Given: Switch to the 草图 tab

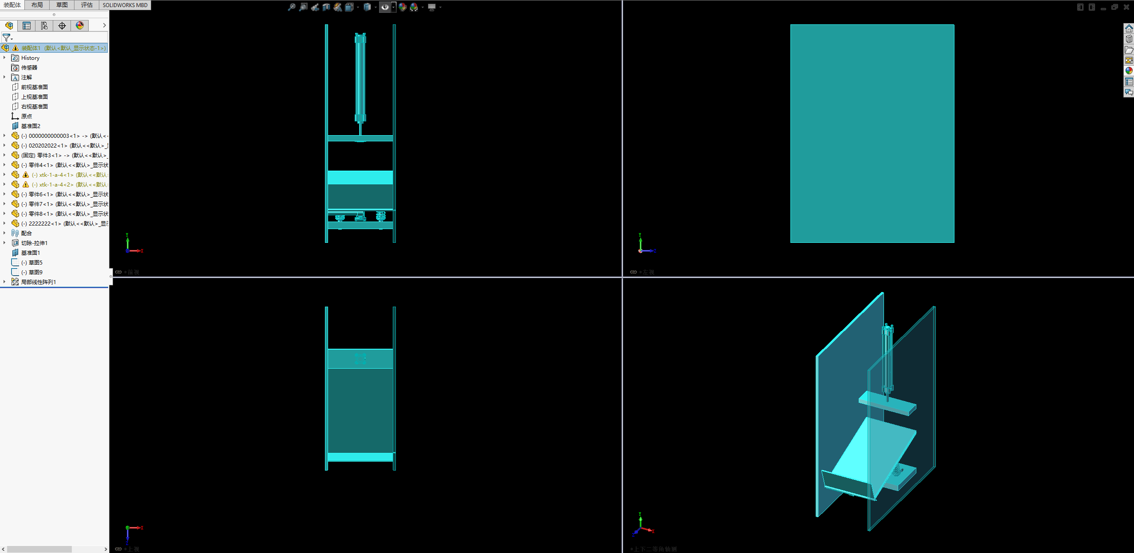Looking at the screenshot, I should (62, 5).
